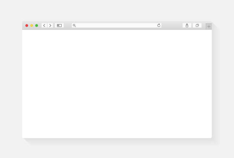Screen dimensions: 234x158
Task: Reload the page with the circular arrow
Action: (x=159, y=25)
